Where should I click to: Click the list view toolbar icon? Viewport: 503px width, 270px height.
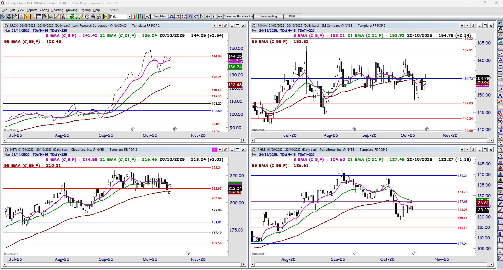point(39,16)
